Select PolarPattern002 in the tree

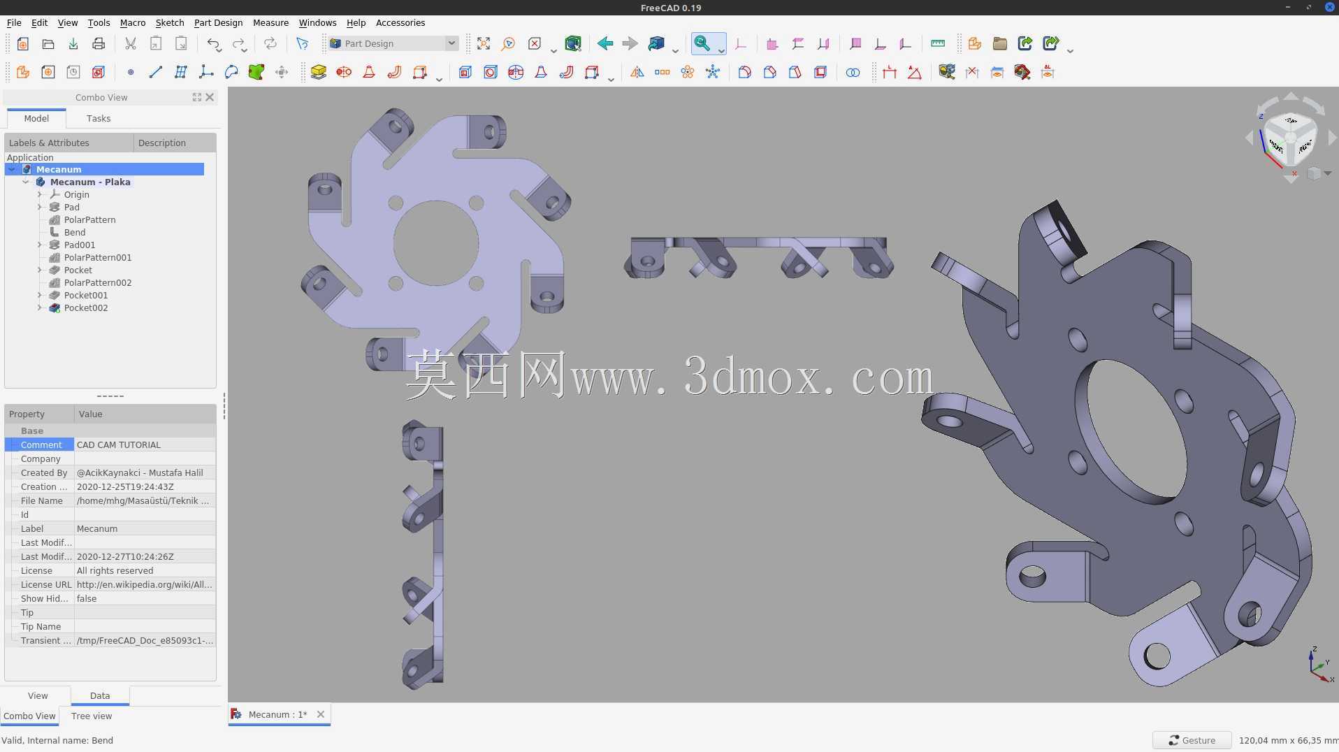click(x=97, y=282)
